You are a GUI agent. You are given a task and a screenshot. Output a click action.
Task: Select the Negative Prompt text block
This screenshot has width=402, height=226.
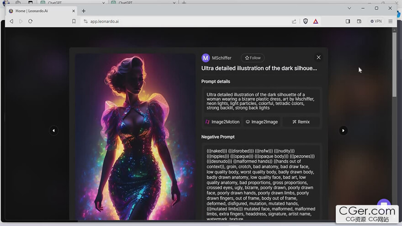(261, 185)
